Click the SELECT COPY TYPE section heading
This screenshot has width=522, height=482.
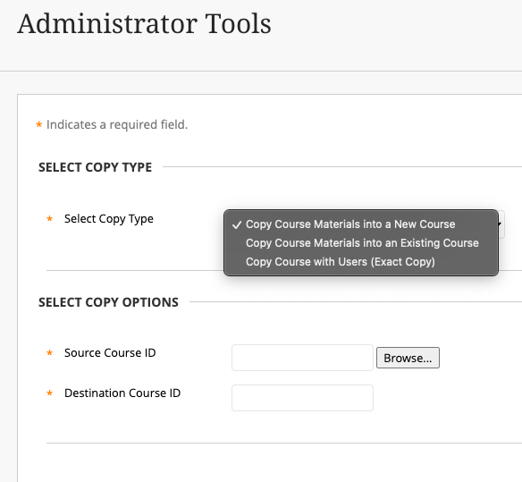point(96,167)
